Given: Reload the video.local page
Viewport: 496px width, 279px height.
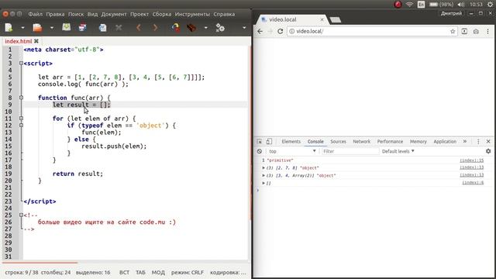Looking at the screenshot, I should pos(281,31).
